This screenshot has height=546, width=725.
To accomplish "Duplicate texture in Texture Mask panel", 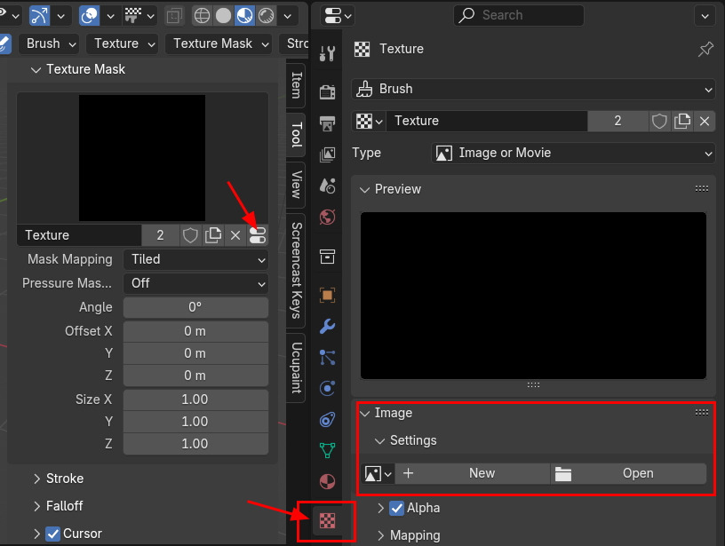I will [x=213, y=235].
